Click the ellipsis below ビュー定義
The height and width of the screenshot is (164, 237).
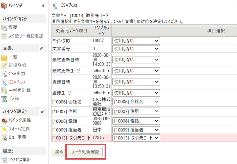[x=23, y=143]
